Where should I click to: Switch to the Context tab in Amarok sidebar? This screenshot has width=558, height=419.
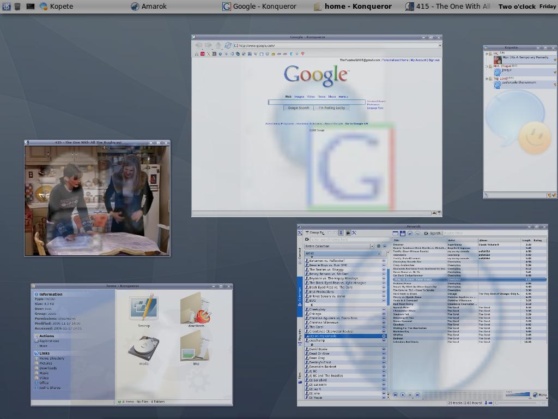tap(300, 255)
